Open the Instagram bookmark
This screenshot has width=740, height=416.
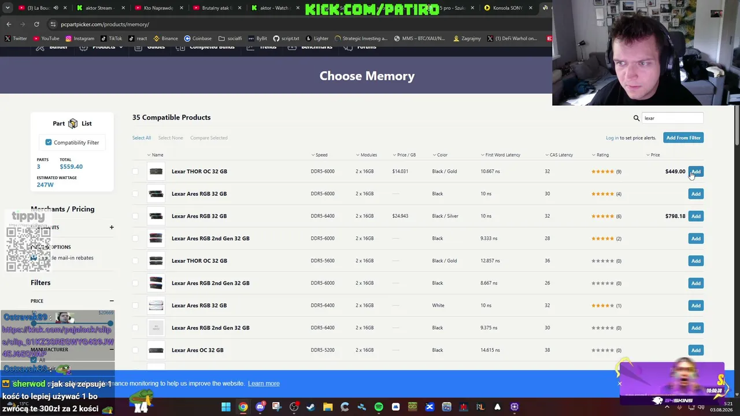pos(80,39)
